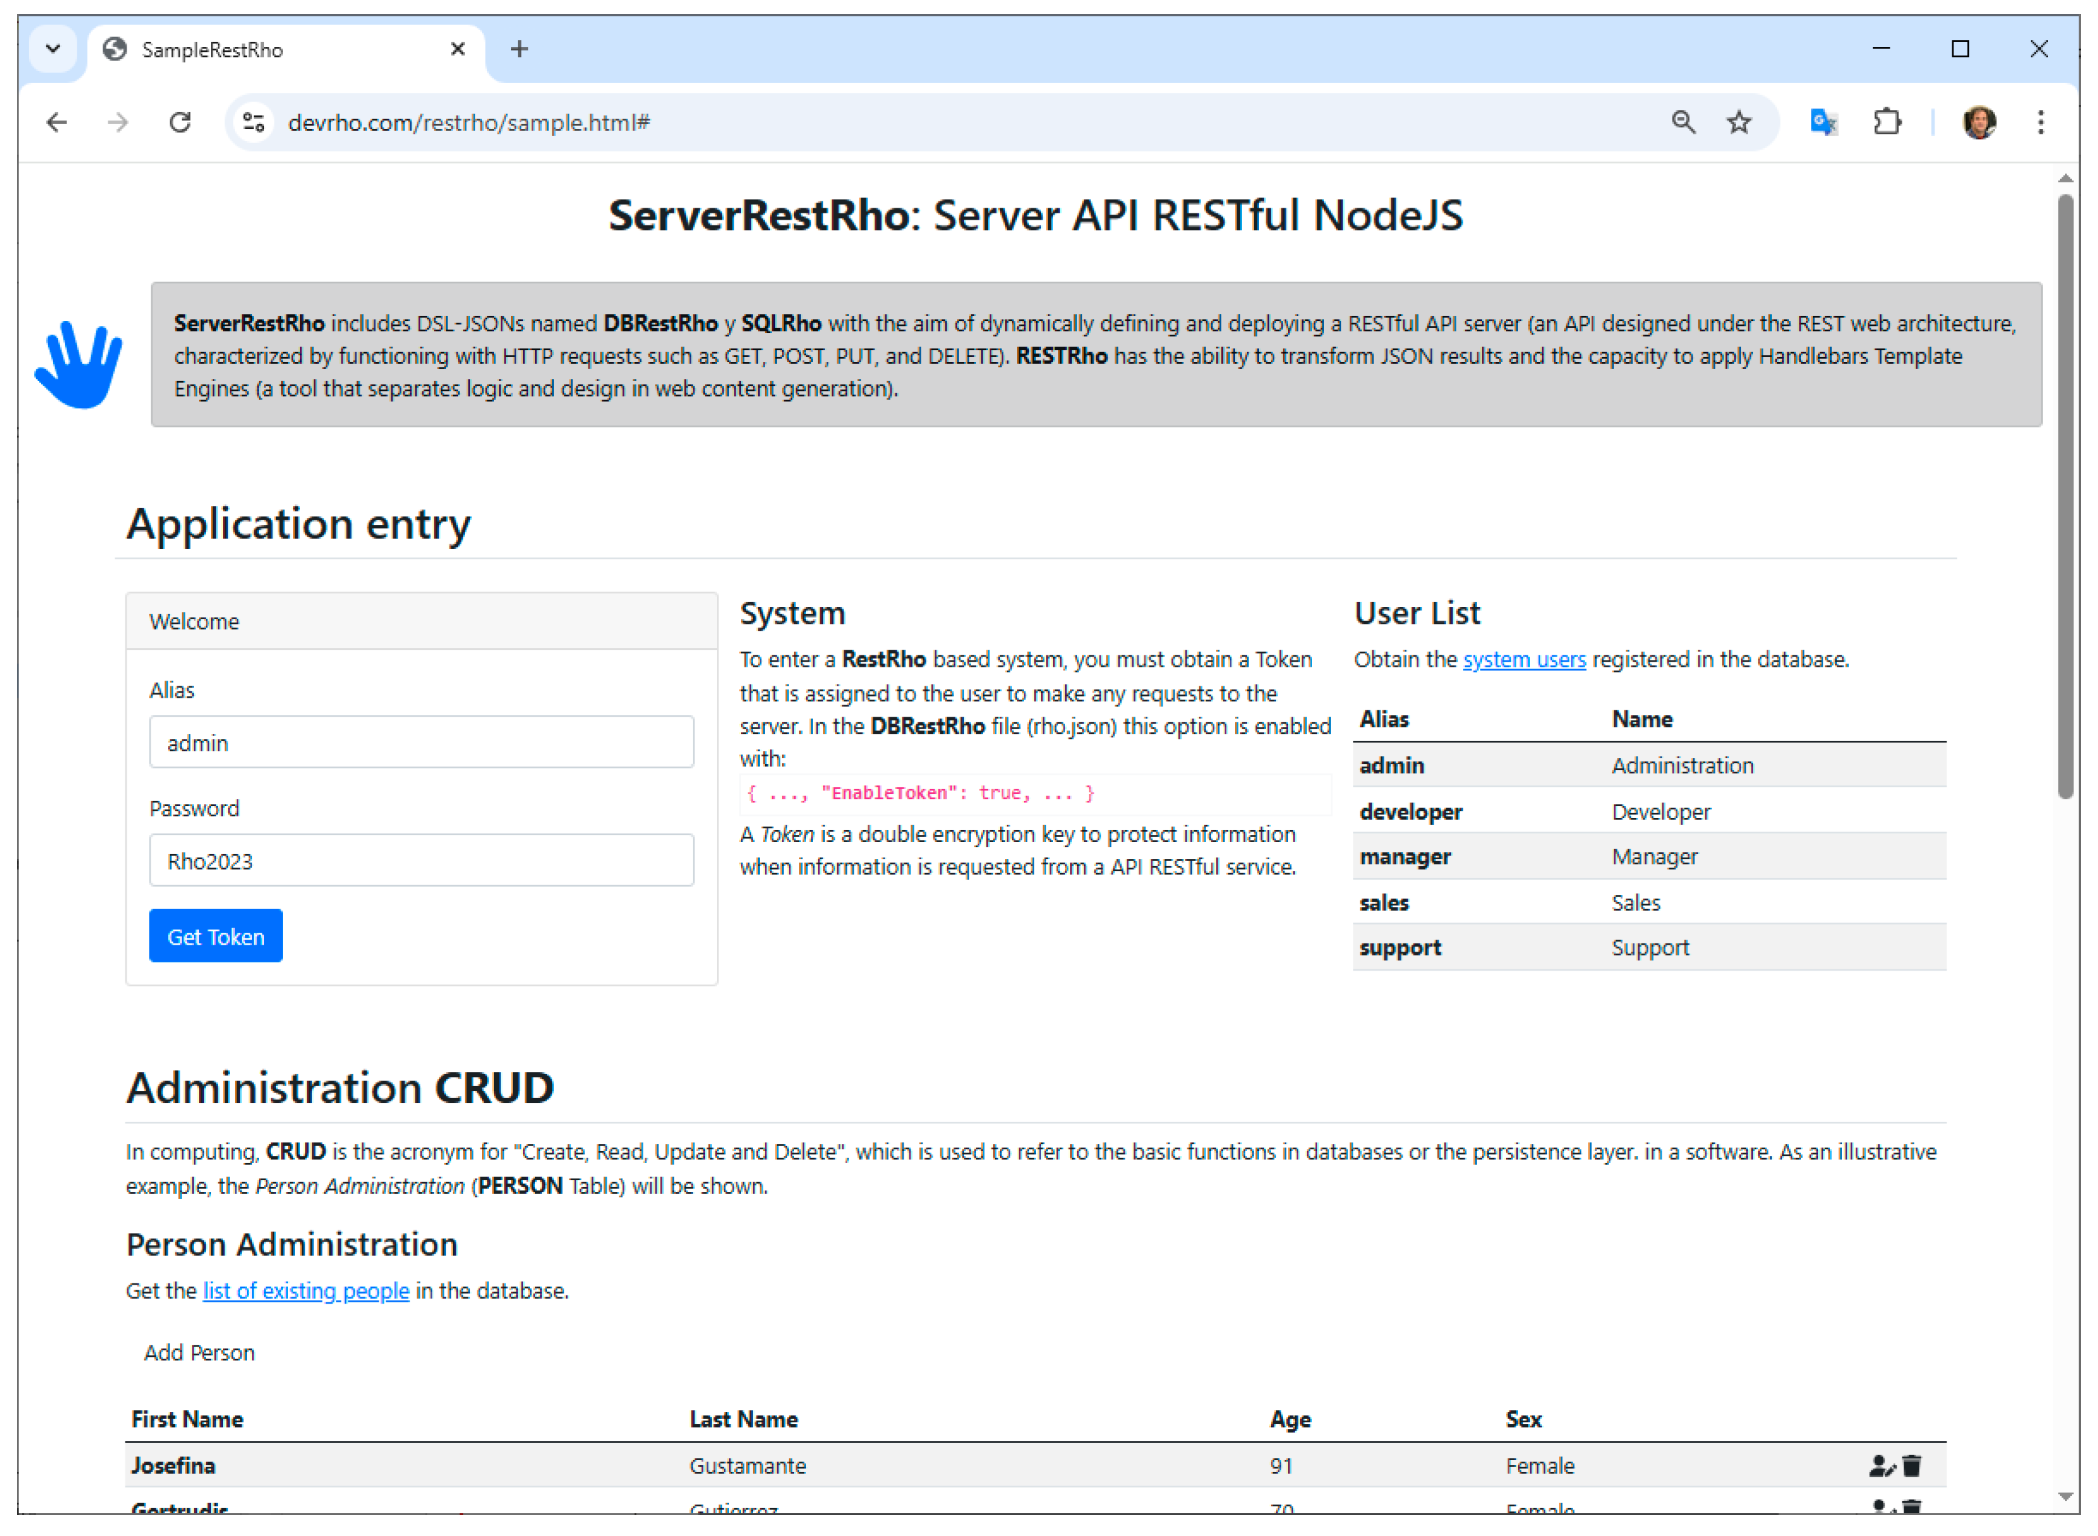Minimize the Chrome window
The image size is (2098, 1536).
point(1881,48)
